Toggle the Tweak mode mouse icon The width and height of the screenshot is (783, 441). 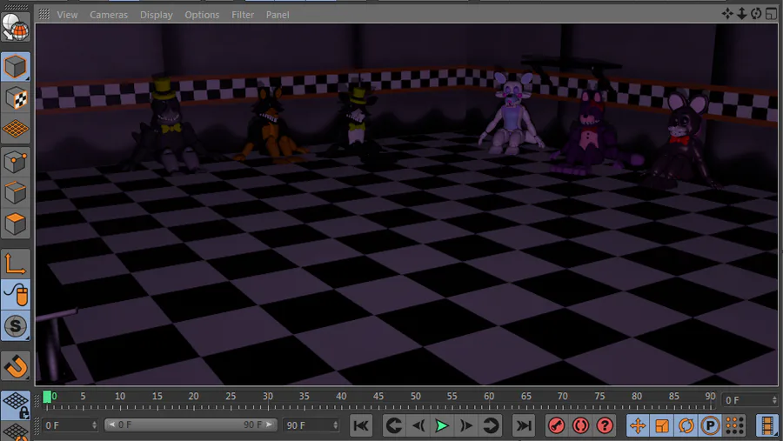[16, 295]
